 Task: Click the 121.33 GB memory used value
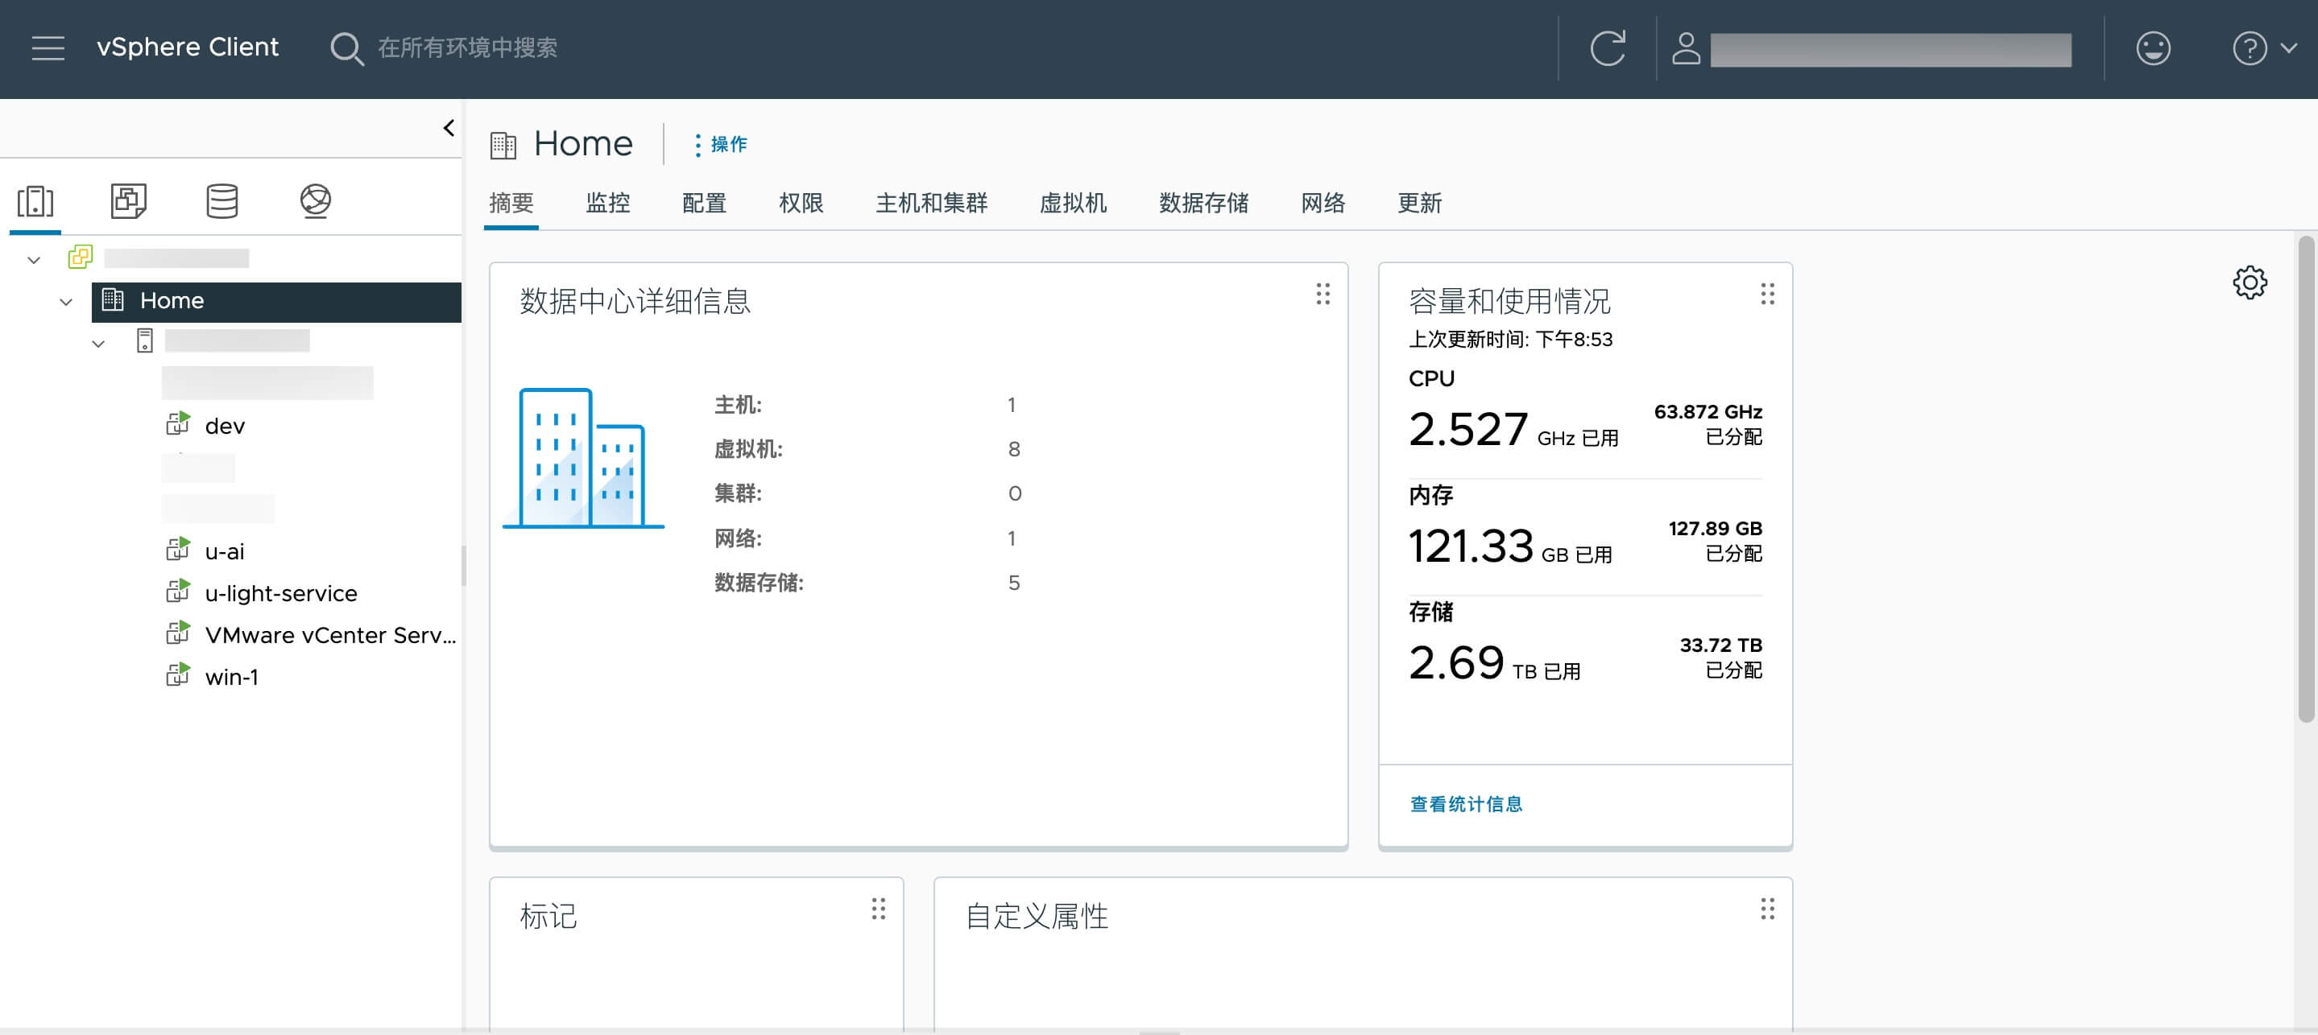(x=1471, y=546)
